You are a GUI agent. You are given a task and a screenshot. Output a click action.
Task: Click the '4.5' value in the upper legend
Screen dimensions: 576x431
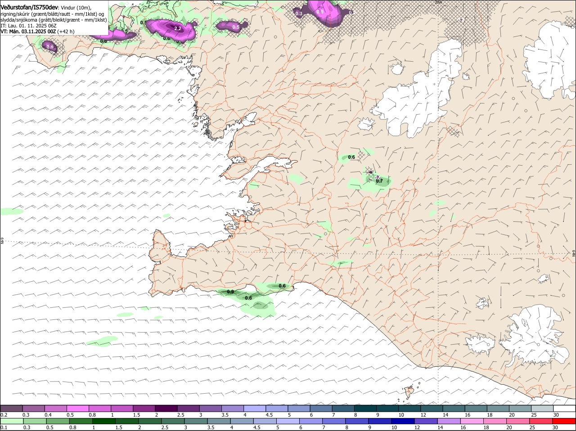click(269, 415)
